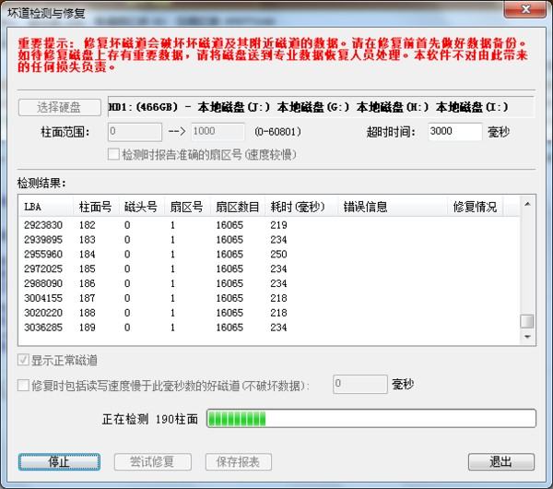Select the row with LBA 3004155
Screen dimensions: 553x489
269,298
